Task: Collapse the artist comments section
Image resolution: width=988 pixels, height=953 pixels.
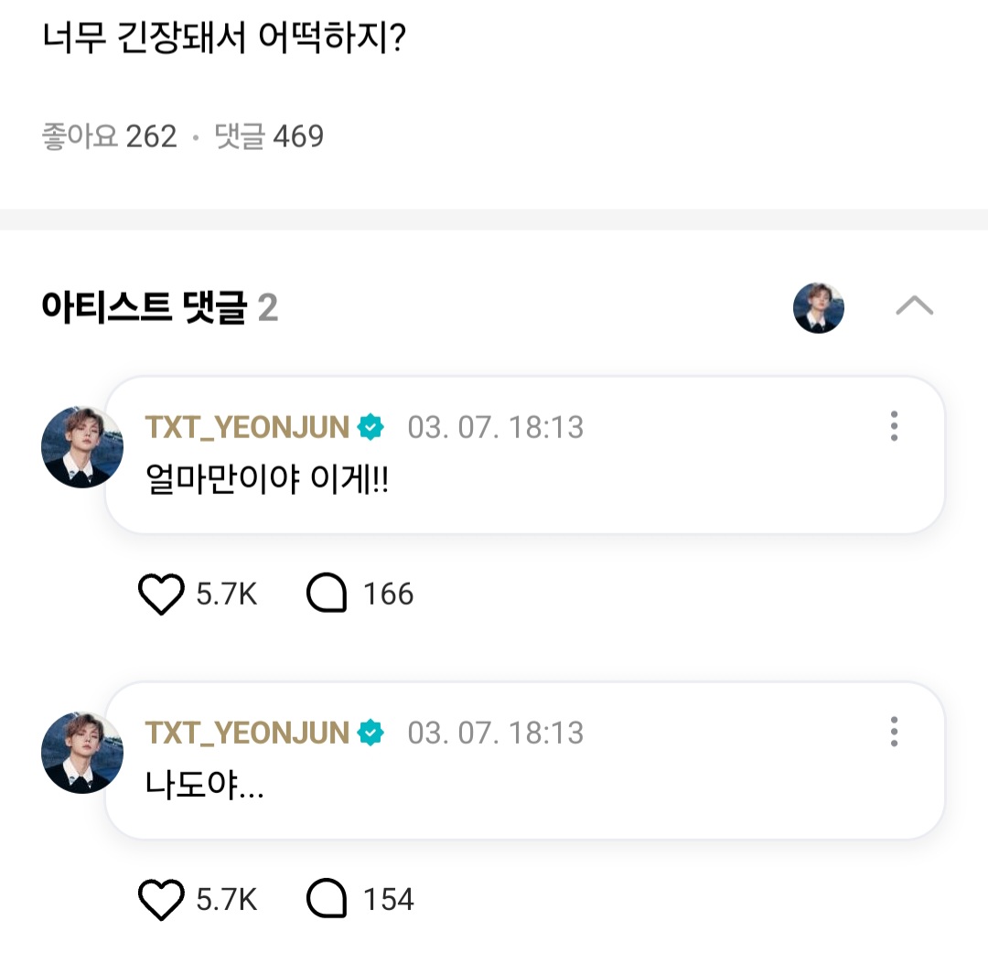Action: coord(914,306)
